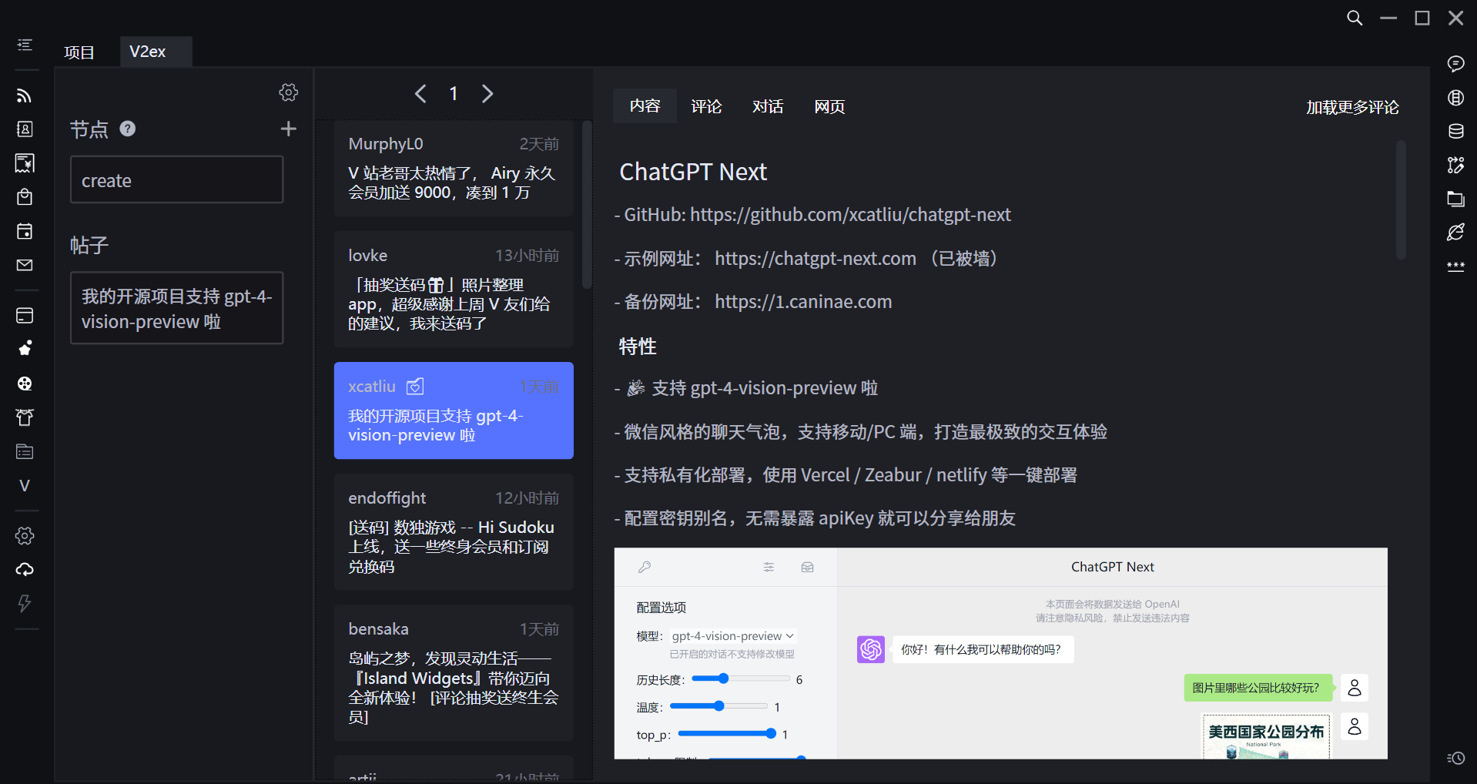Select the 内容 tab
This screenshot has width=1477, height=784.
[x=645, y=106]
